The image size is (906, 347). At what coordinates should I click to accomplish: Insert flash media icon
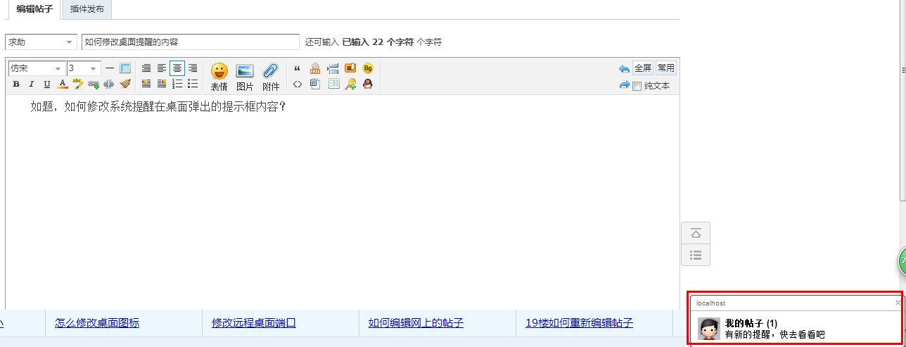pos(350,68)
